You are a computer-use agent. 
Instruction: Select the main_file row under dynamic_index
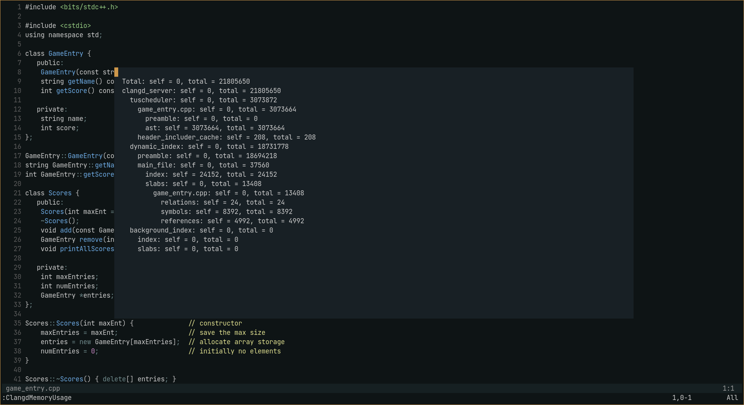point(203,165)
